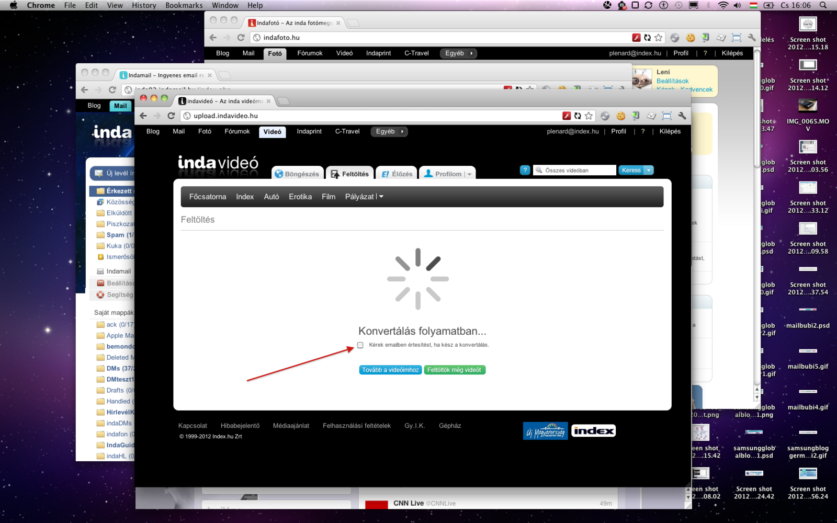Screen dimensions: 837x523
Task: Switch to the Böngészés tab
Action: (x=297, y=174)
